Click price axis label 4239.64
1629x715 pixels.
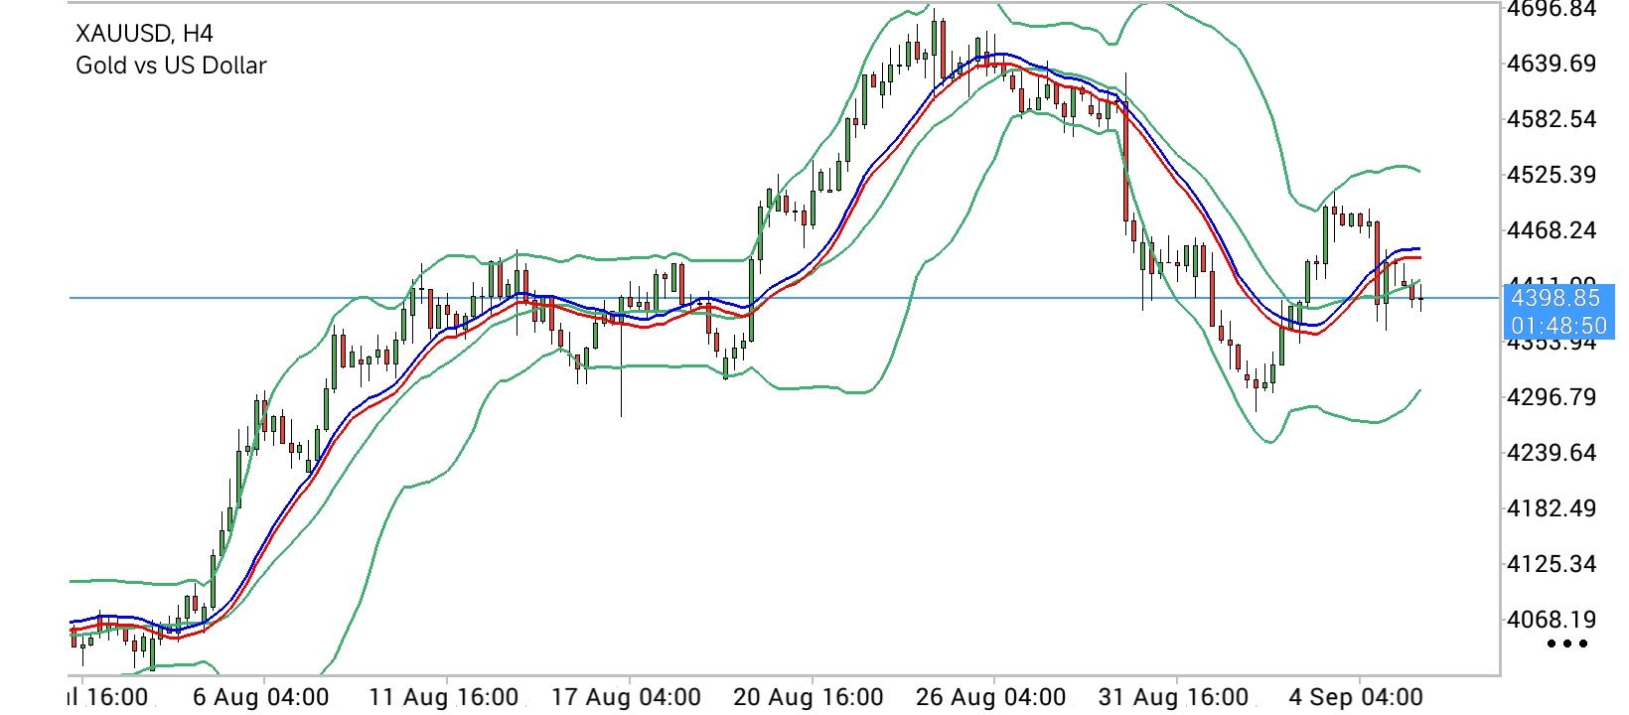(1552, 454)
